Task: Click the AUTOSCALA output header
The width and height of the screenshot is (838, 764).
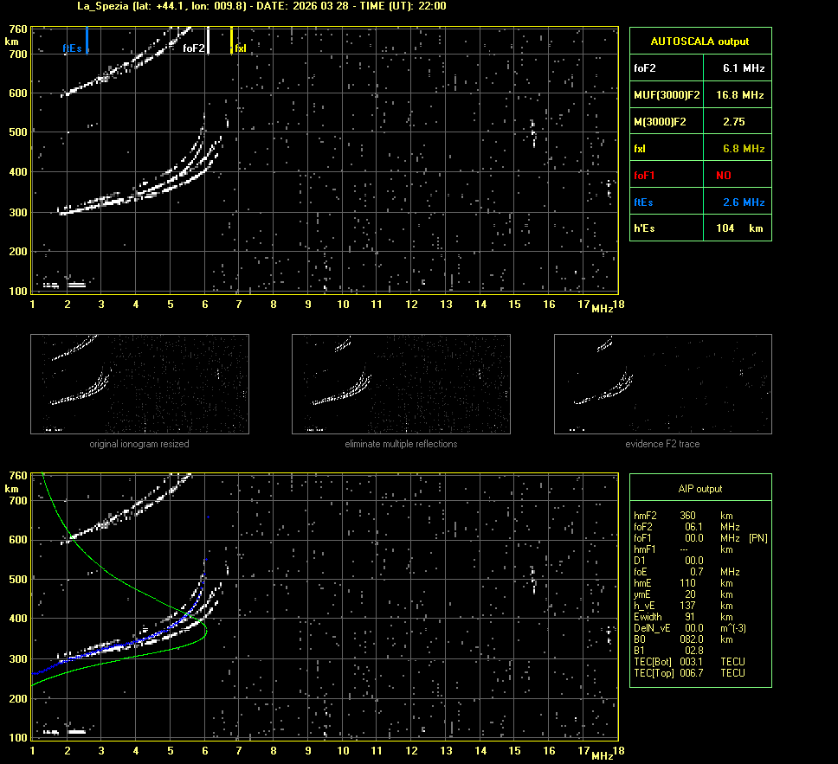Action: click(x=699, y=41)
